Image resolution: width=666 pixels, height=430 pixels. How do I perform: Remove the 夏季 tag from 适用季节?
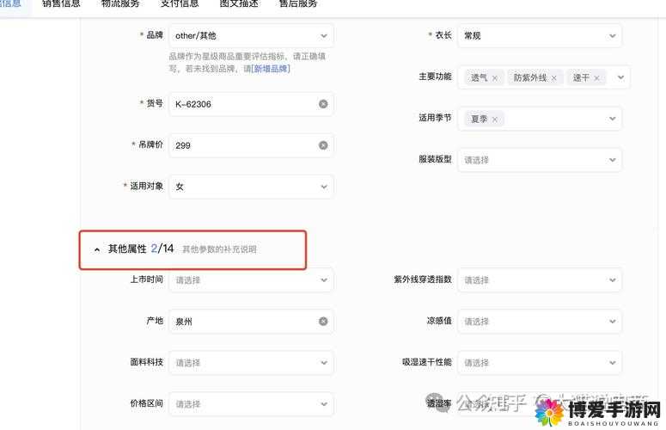pyautogui.click(x=495, y=120)
